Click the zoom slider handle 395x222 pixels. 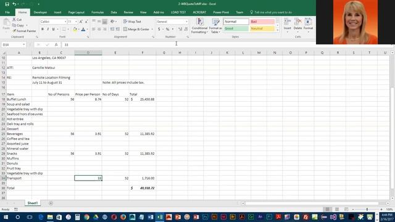click(x=367, y=209)
